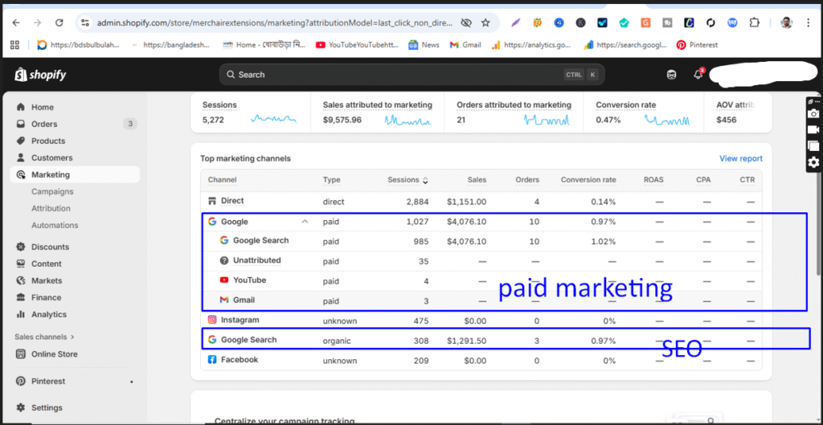The width and height of the screenshot is (823, 425).
Task: Reload the page with browser refresh icon
Action: [59, 22]
